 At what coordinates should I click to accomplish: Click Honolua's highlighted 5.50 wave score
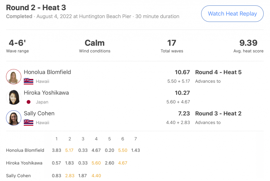click(123, 150)
